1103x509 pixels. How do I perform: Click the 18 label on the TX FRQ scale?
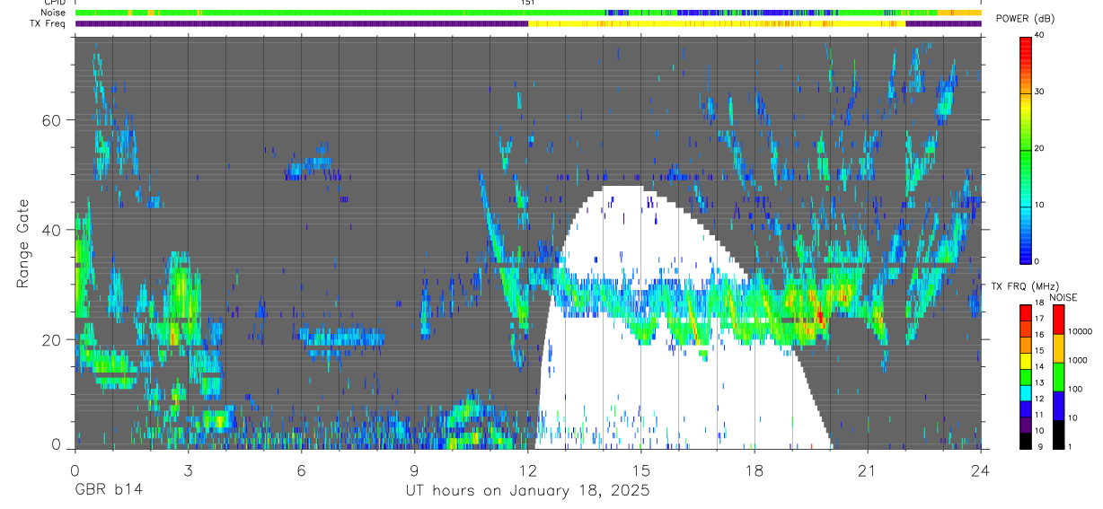(x=1038, y=303)
